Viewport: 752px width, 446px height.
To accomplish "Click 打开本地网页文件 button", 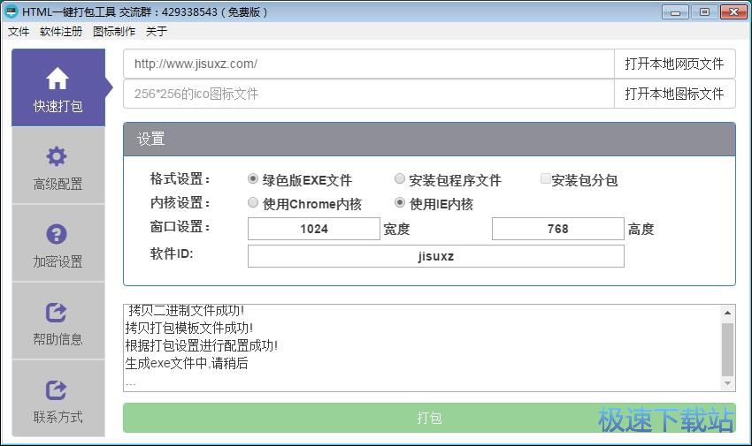I will click(x=674, y=64).
